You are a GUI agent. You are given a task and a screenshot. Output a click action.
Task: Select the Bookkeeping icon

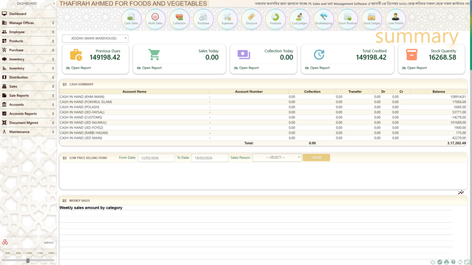pyautogui.click(x=324, y=19)
